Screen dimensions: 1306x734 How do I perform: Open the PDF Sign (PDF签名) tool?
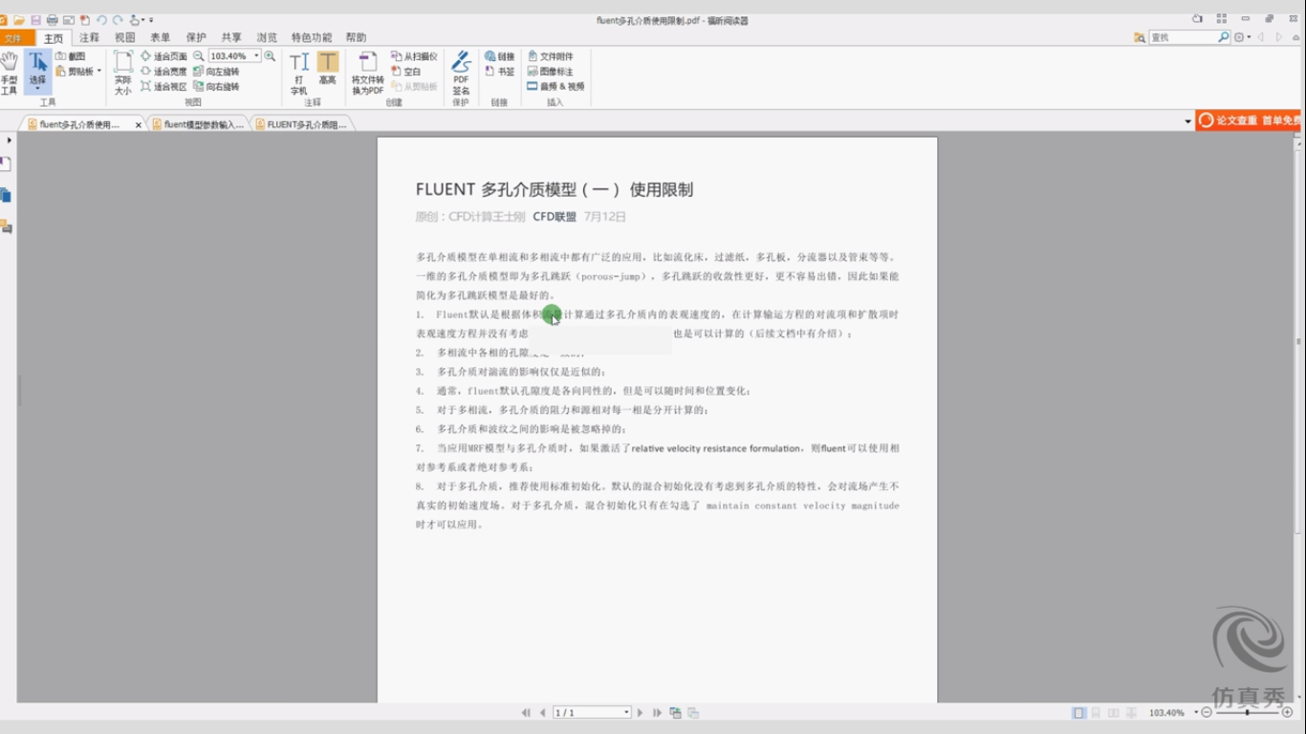tap(461, 74)
